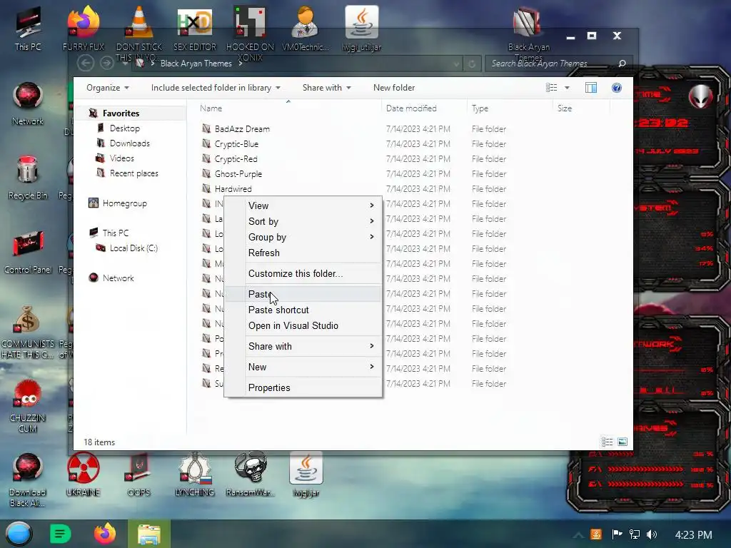Select Local Disk (C:) in sidebar
Image resolution: width=731 pixels, height=548 pixels.
pos(133,248)
